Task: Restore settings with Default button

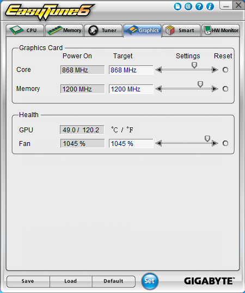Action: (114, 282)
